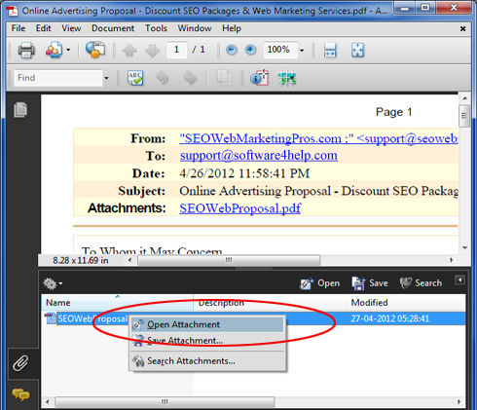Expand the zoom percentage dropdown arrow
The width and height of the screenshot is (477, 410).
302,51
